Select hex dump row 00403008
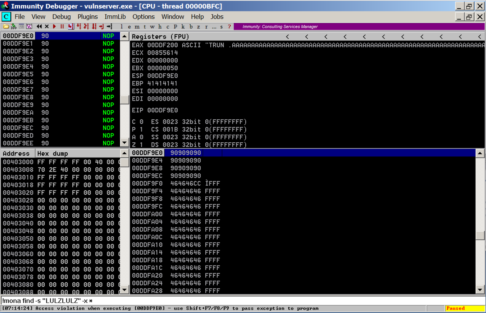The height and width of the screenshot is (313, 486). (x=60, y=170)
